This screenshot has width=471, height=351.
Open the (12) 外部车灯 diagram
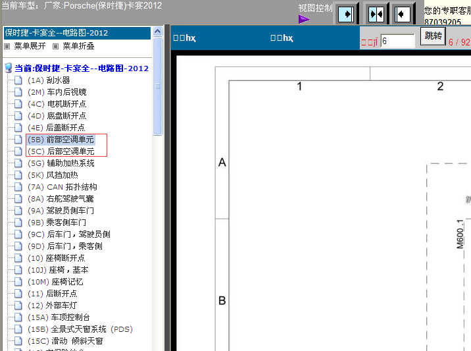coord(52,306)
